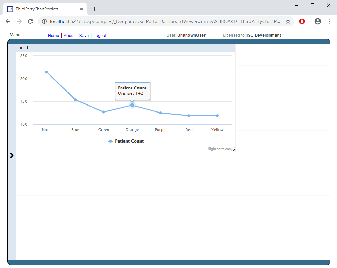337x268 pixels.
Task: Click the Highcharts.com credit link
Action: pos(220,149)
